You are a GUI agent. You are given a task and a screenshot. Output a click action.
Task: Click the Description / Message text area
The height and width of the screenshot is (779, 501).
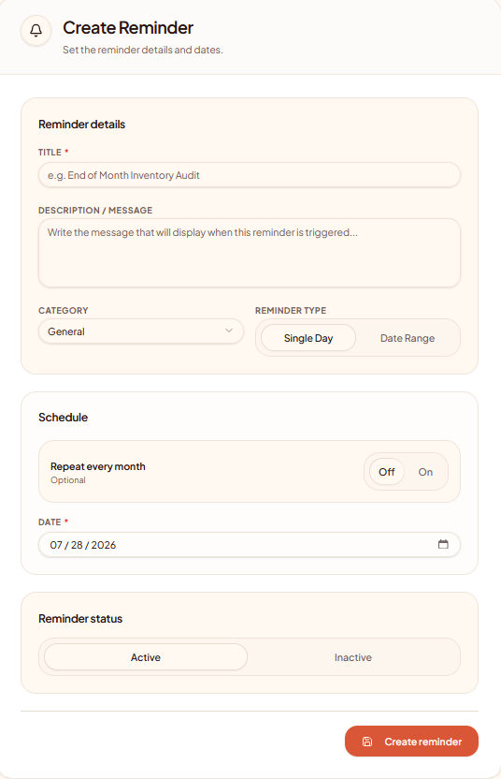click(x=250, y=253)
